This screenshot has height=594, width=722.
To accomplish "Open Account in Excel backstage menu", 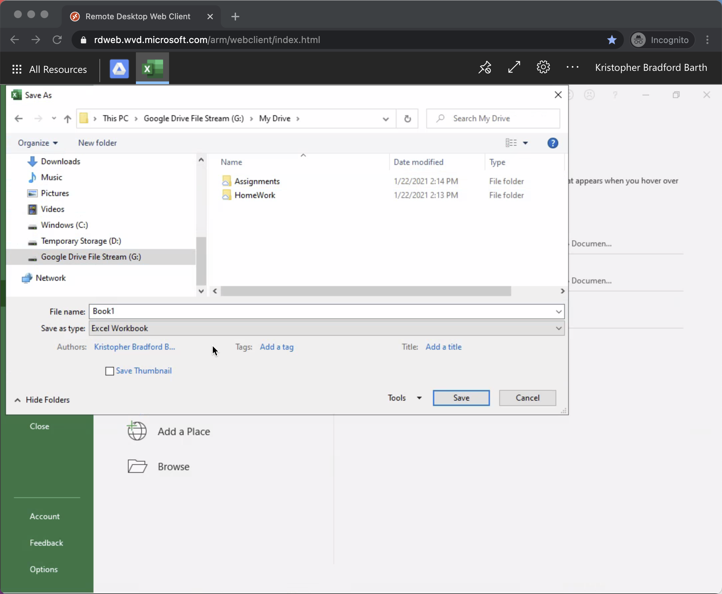I will [x=44, y=516].
